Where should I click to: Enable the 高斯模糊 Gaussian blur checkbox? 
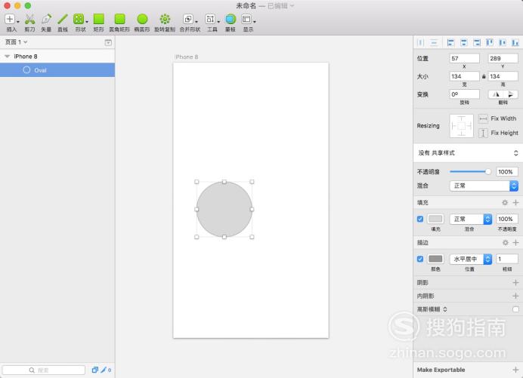click(515, 309)
